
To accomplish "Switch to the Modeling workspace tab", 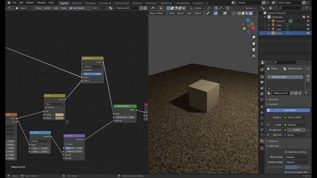I will click(77, 3).
